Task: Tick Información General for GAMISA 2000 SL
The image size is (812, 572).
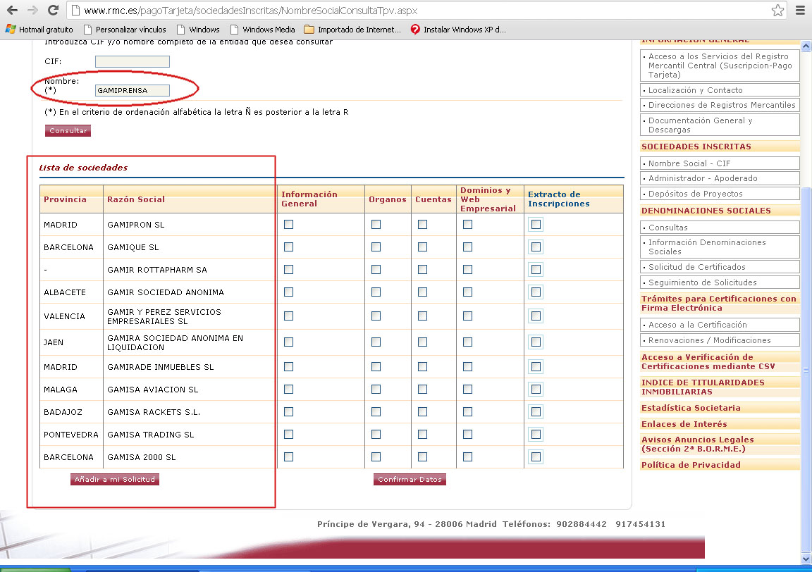Action: pos(288,456)
